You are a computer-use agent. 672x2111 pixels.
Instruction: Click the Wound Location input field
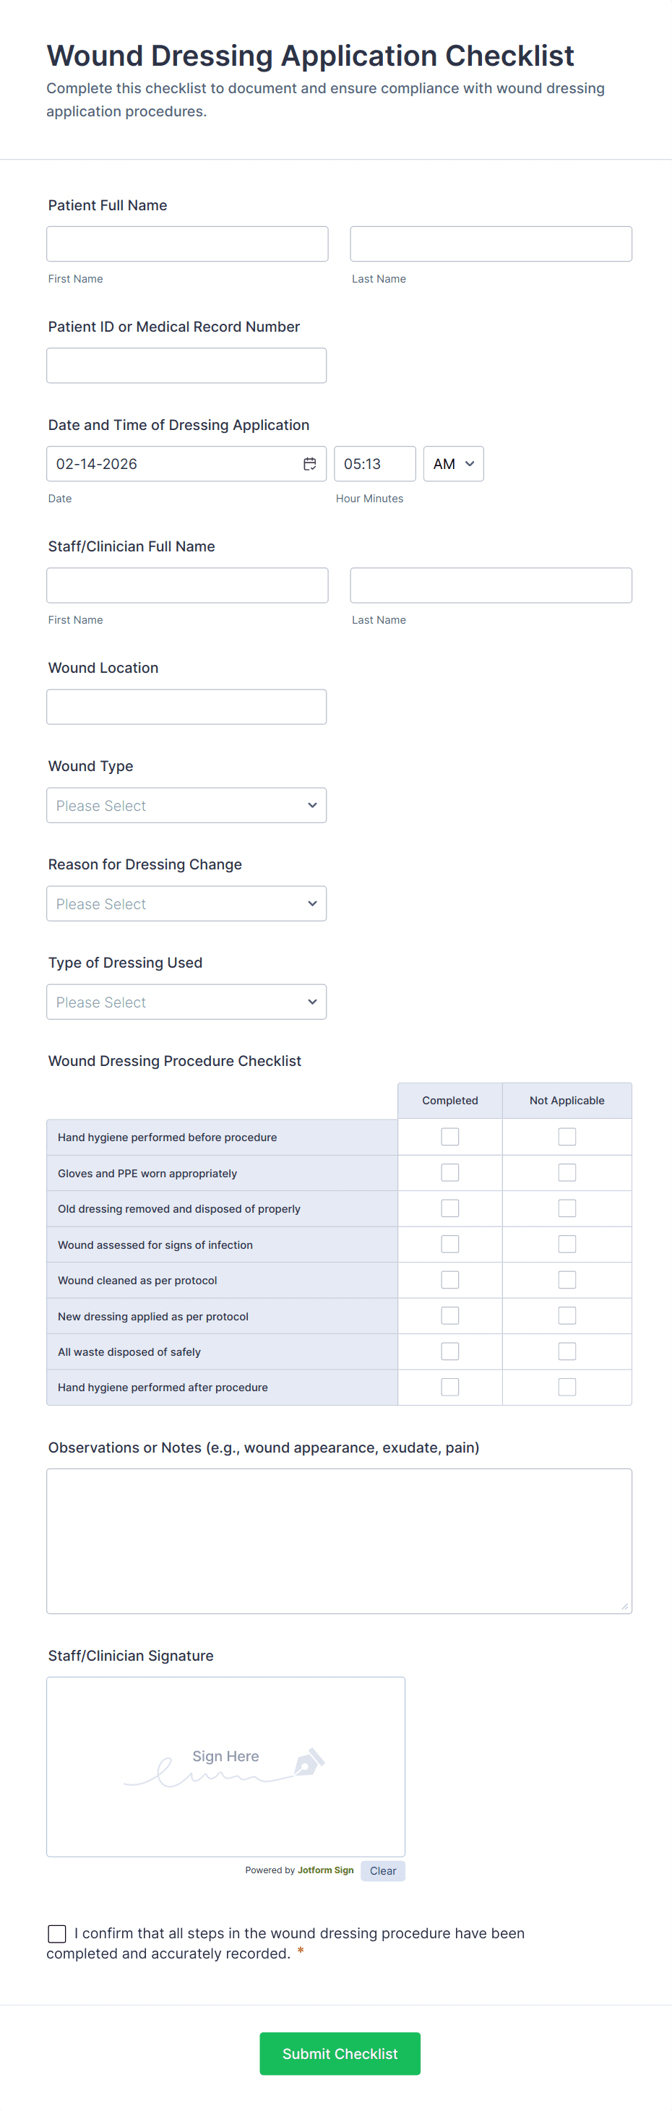186,708
